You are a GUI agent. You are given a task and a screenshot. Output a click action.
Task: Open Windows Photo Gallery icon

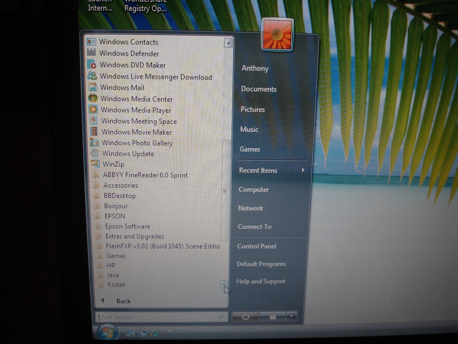pos(94,142)
